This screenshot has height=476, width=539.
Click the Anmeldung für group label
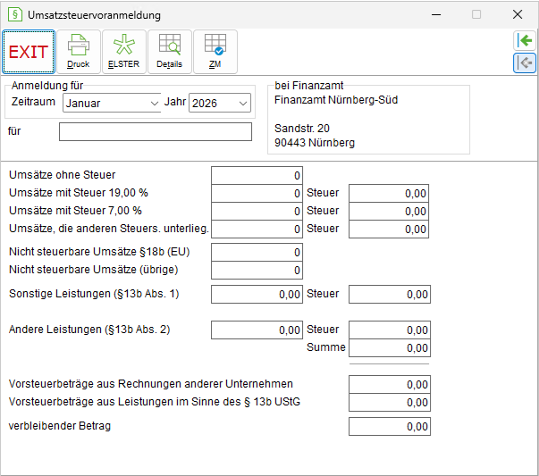click(47, 85)
